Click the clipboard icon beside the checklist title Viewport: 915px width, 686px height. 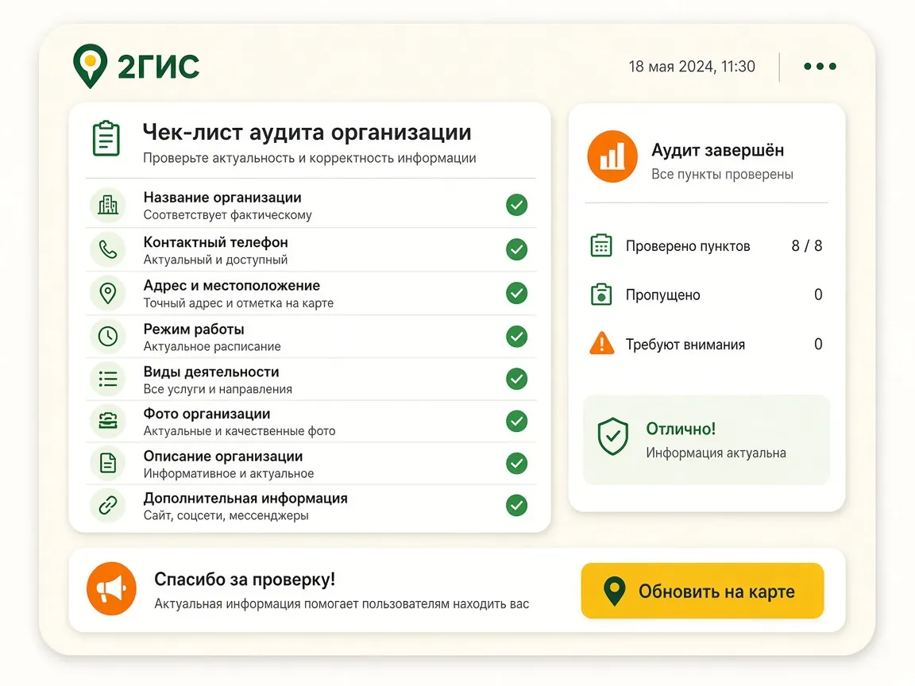(106, 139)
